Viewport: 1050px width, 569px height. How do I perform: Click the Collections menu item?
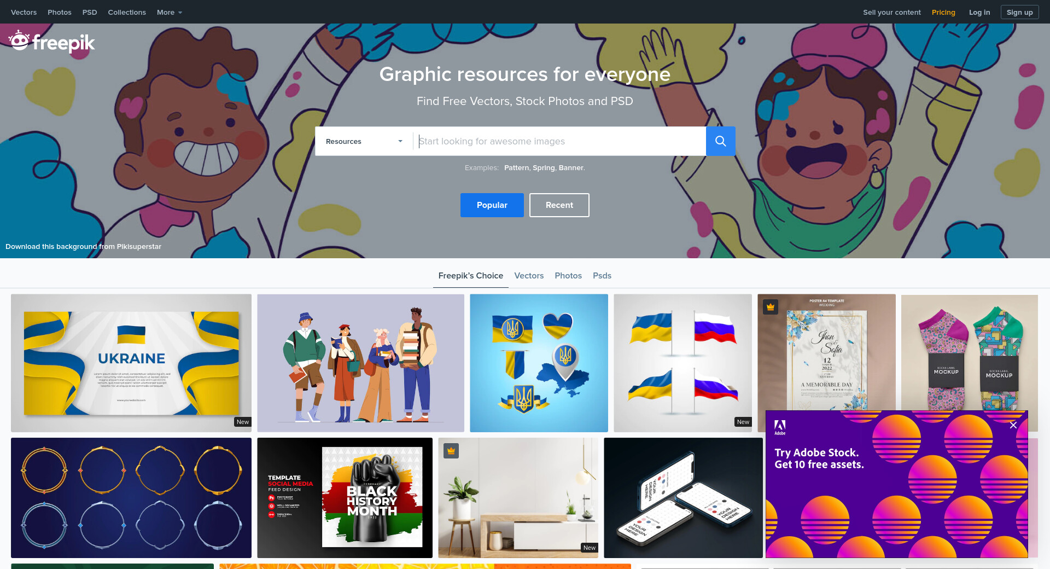127,12
